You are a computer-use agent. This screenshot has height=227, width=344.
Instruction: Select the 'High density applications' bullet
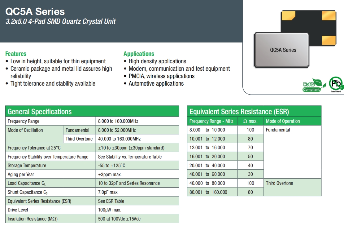(157, 61)
